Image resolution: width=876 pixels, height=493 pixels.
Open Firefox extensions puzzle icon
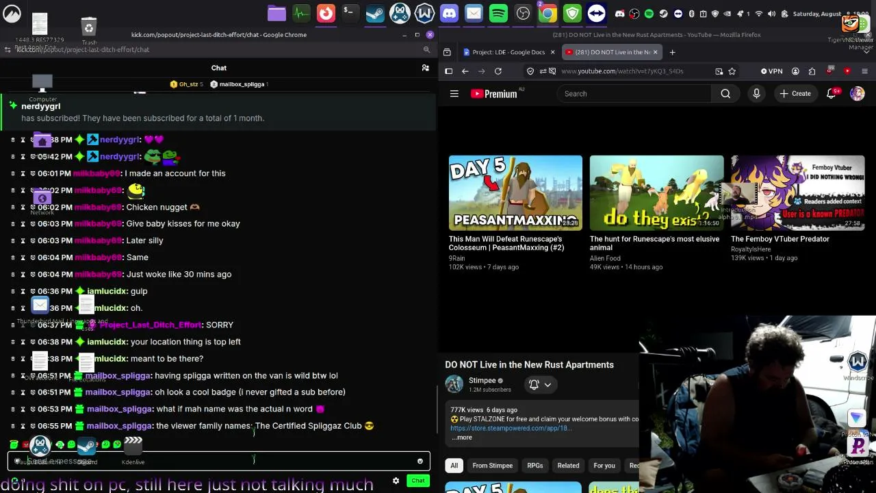pyautogui.click(x=812, y=71)
